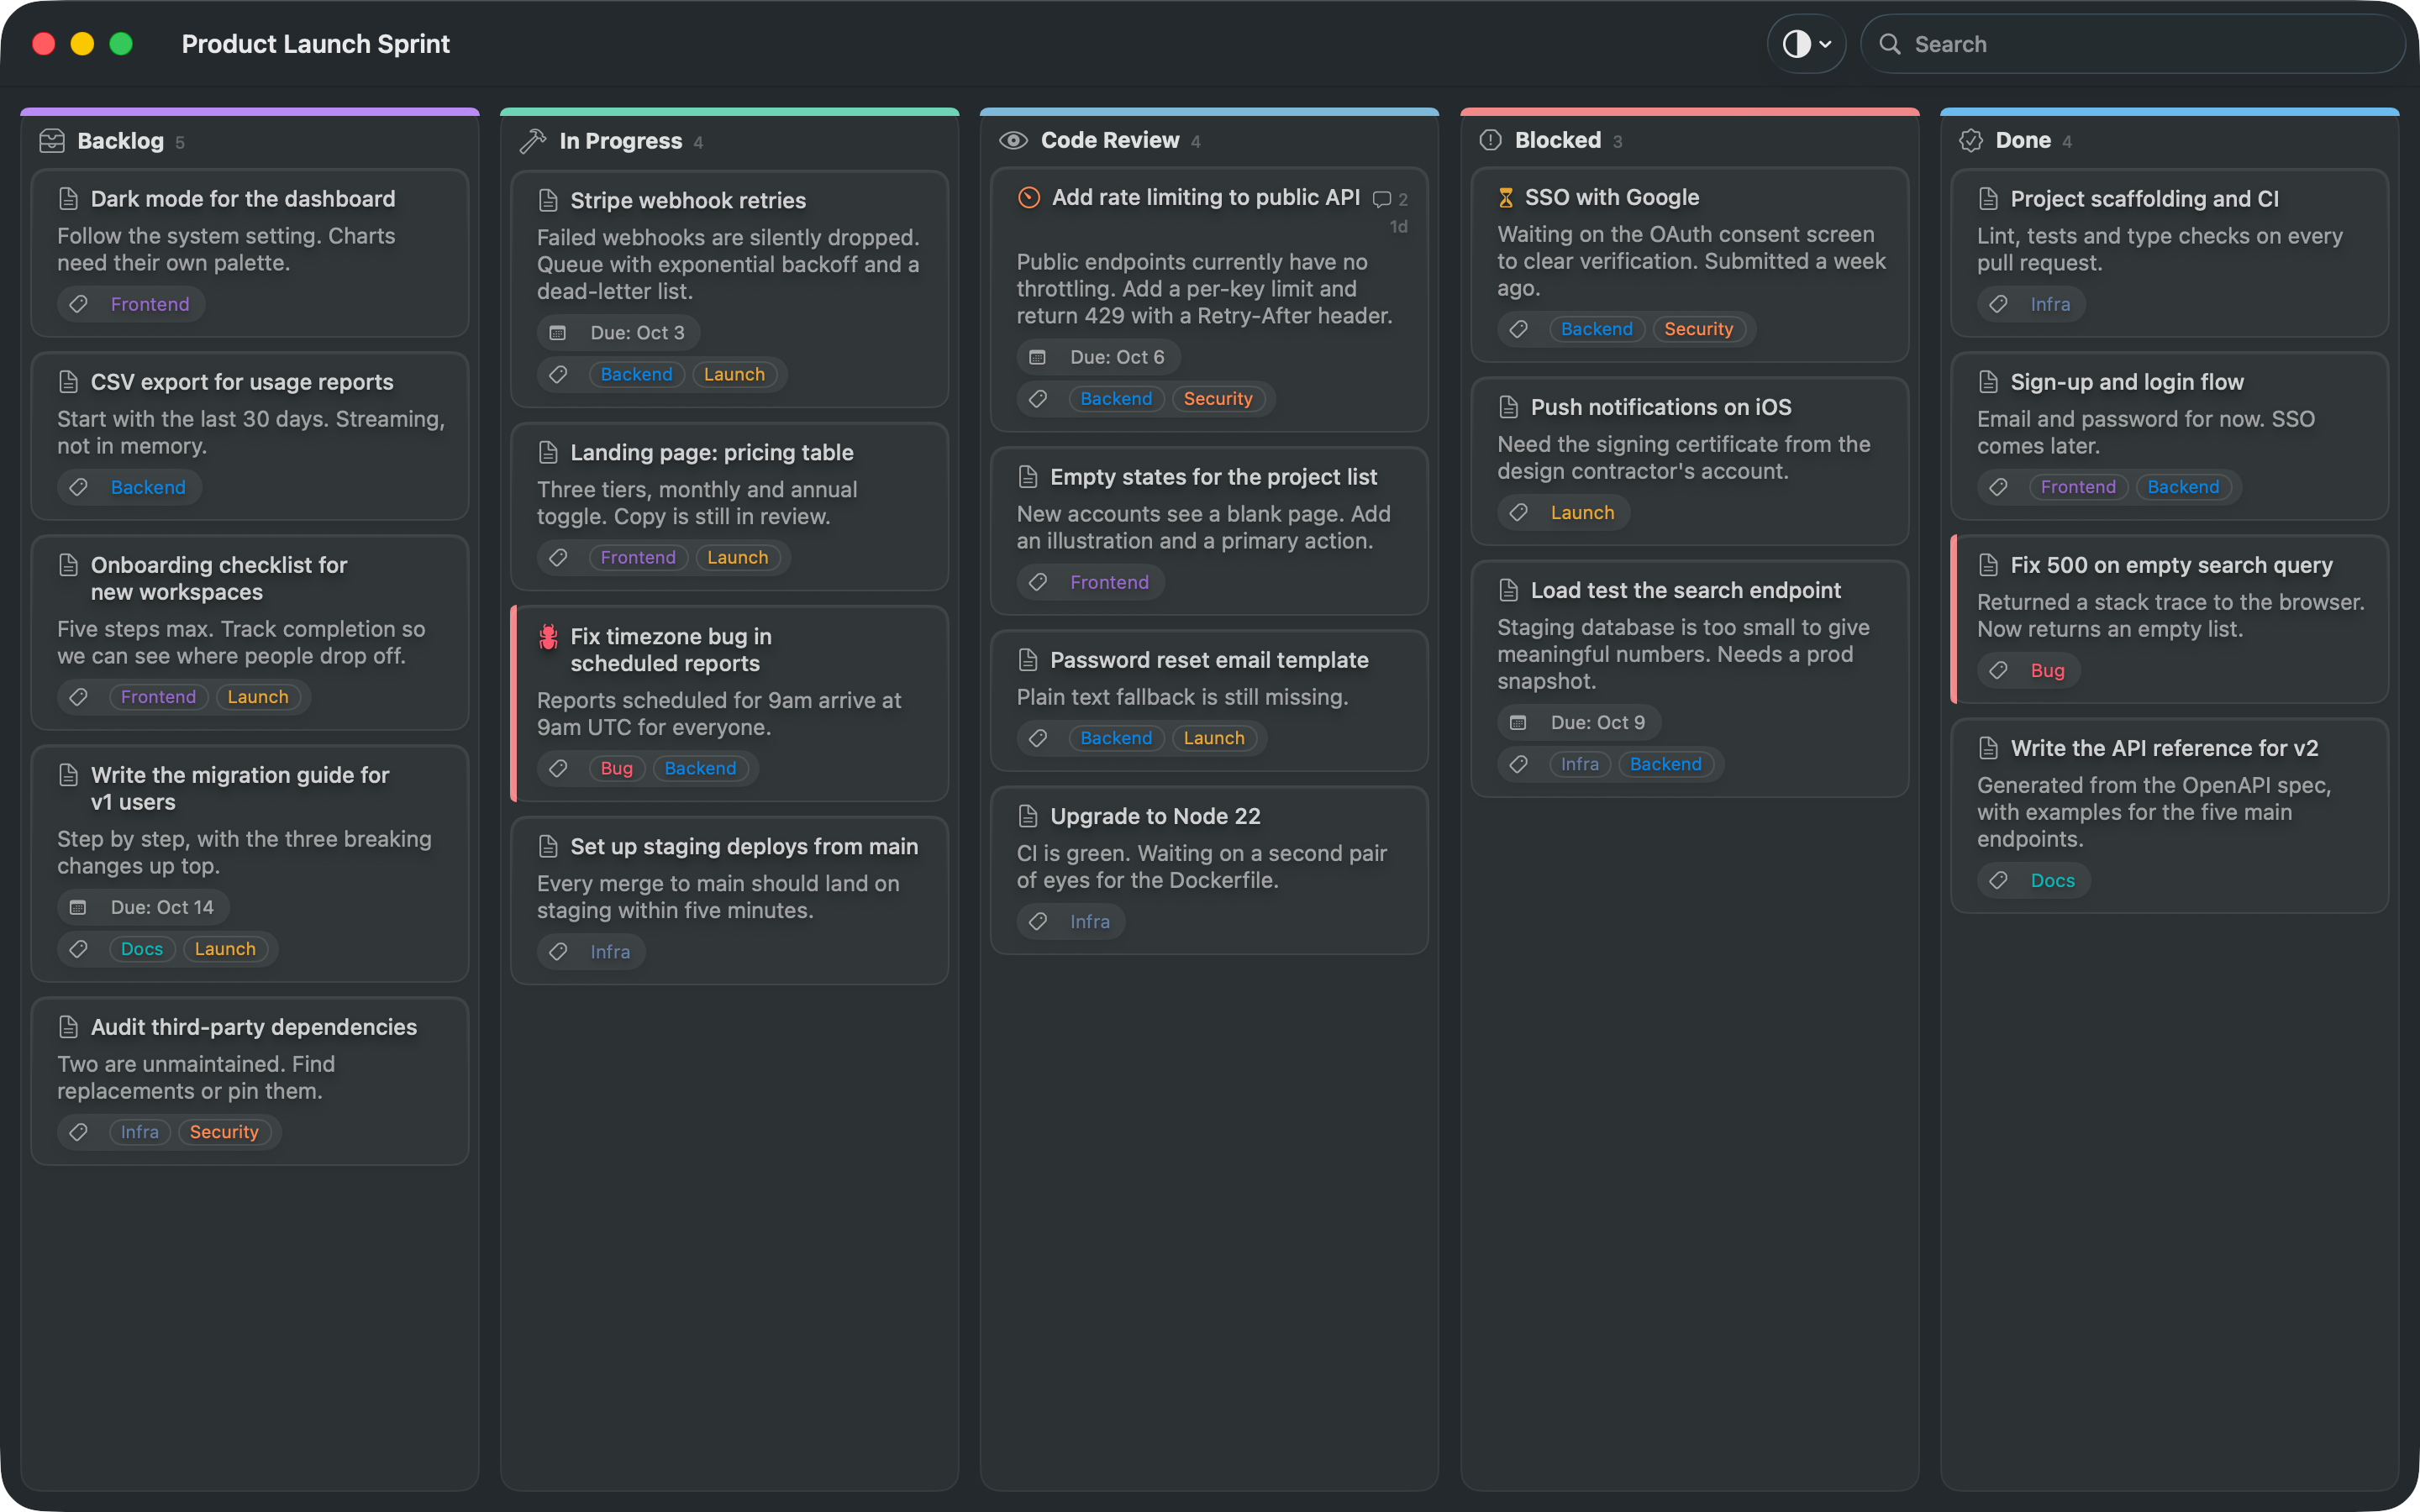The width and height of the screenshot is (2420, 1512).
Task: Click the Blocked column header title
Action: pos(1558,140)
